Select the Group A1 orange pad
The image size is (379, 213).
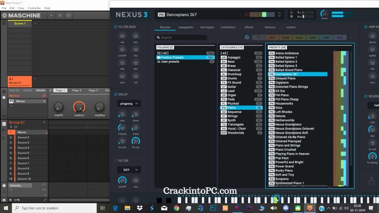(20, 81)
